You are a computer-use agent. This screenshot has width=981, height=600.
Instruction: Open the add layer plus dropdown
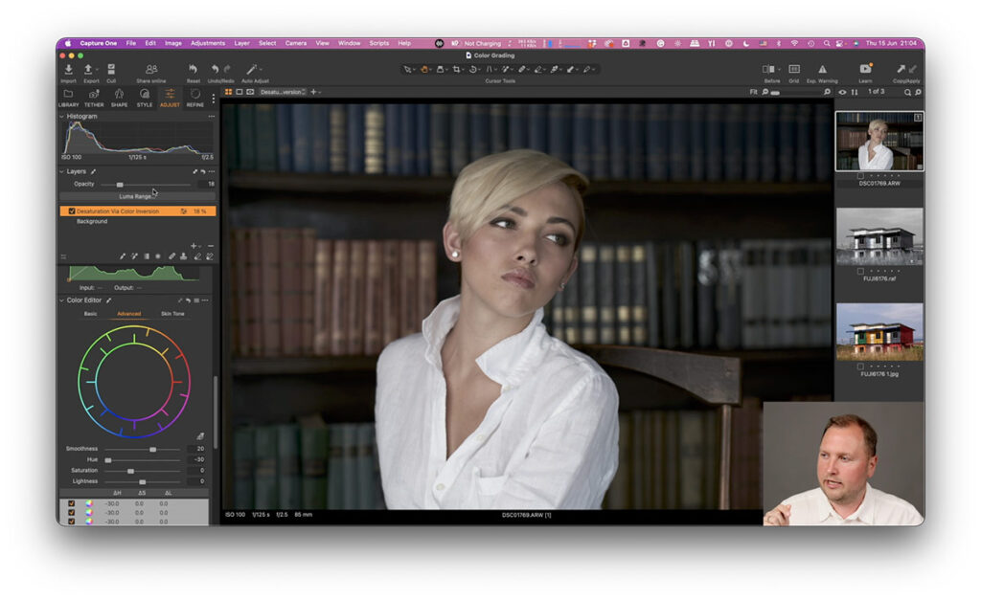tap(195, 246)
